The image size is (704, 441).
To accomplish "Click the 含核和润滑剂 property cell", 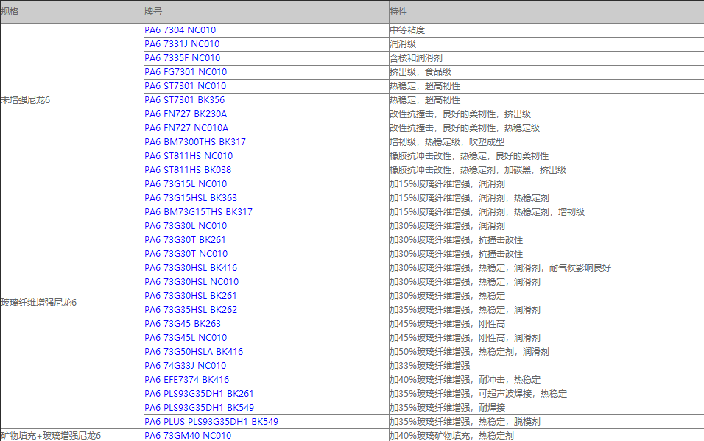I will [546, 58].
